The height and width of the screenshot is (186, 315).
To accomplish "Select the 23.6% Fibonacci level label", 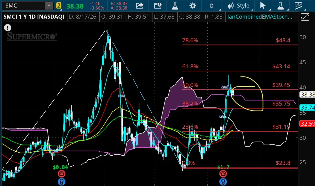I will (x=190, y=127).
